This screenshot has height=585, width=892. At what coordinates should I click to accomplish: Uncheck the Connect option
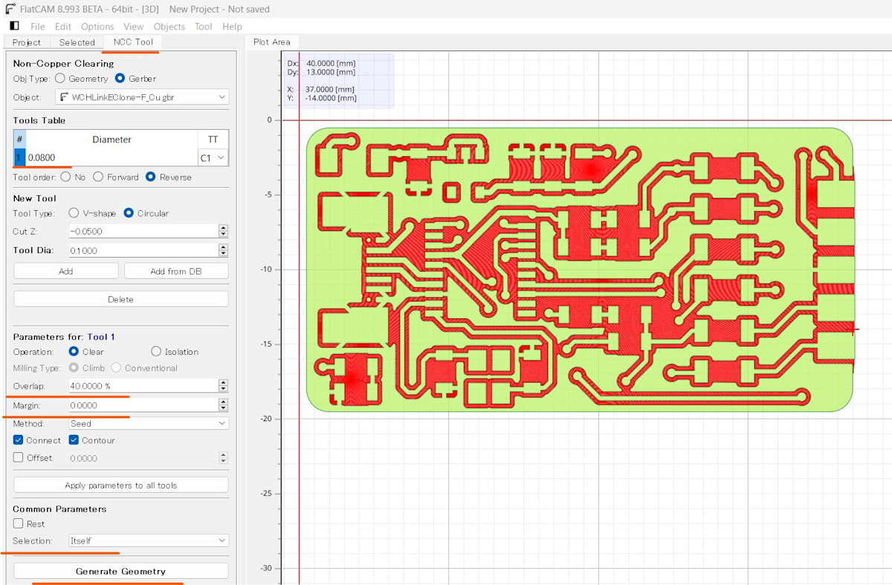[19, 440]
